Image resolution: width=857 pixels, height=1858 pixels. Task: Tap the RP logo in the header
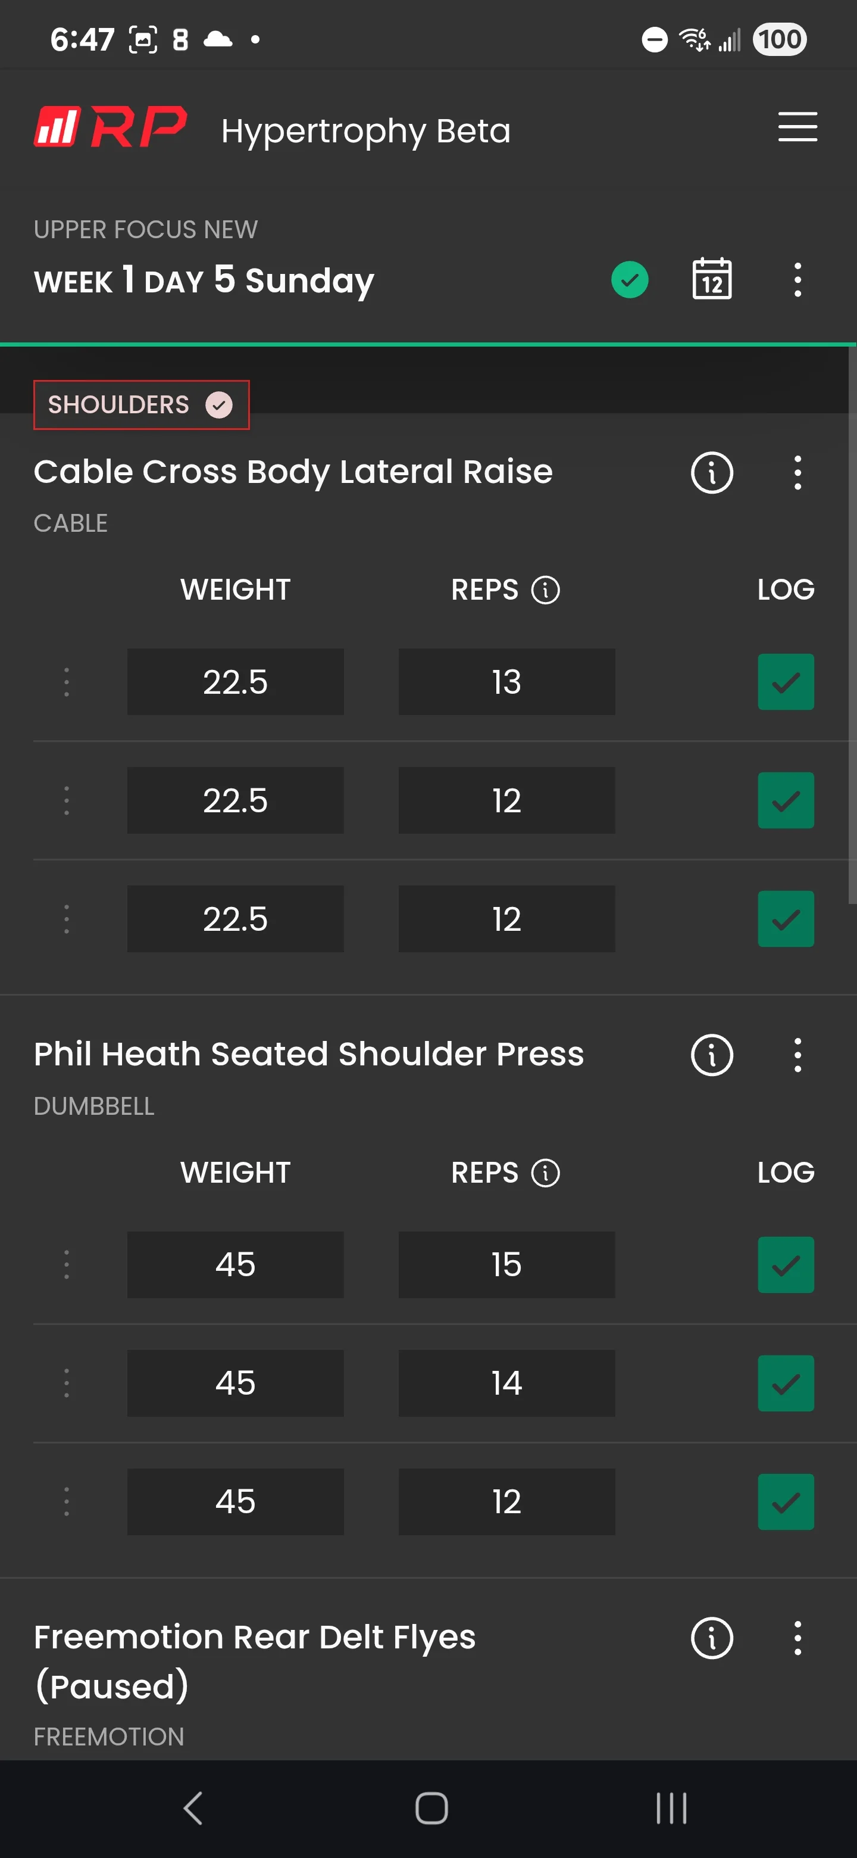click(110, 127)
